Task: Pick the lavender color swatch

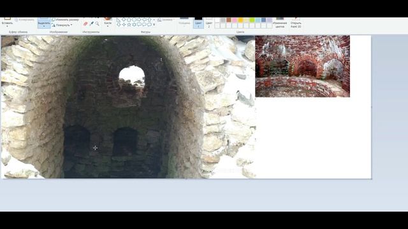Action: [269, 20]
